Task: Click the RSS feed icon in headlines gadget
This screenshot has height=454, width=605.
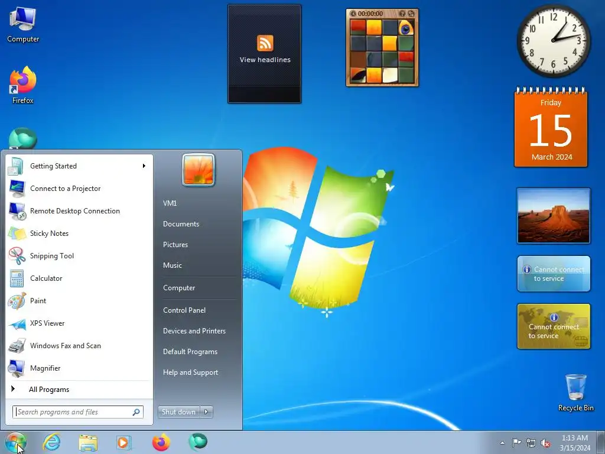Action: pyautogui.click(x=265, y=43)
